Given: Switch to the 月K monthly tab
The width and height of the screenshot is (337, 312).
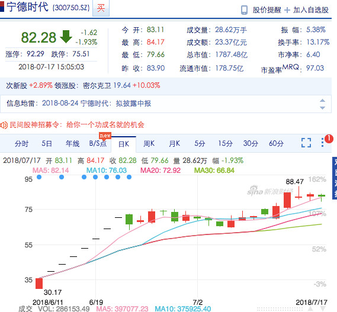Looking at the screenshot, I should point(174,143).
